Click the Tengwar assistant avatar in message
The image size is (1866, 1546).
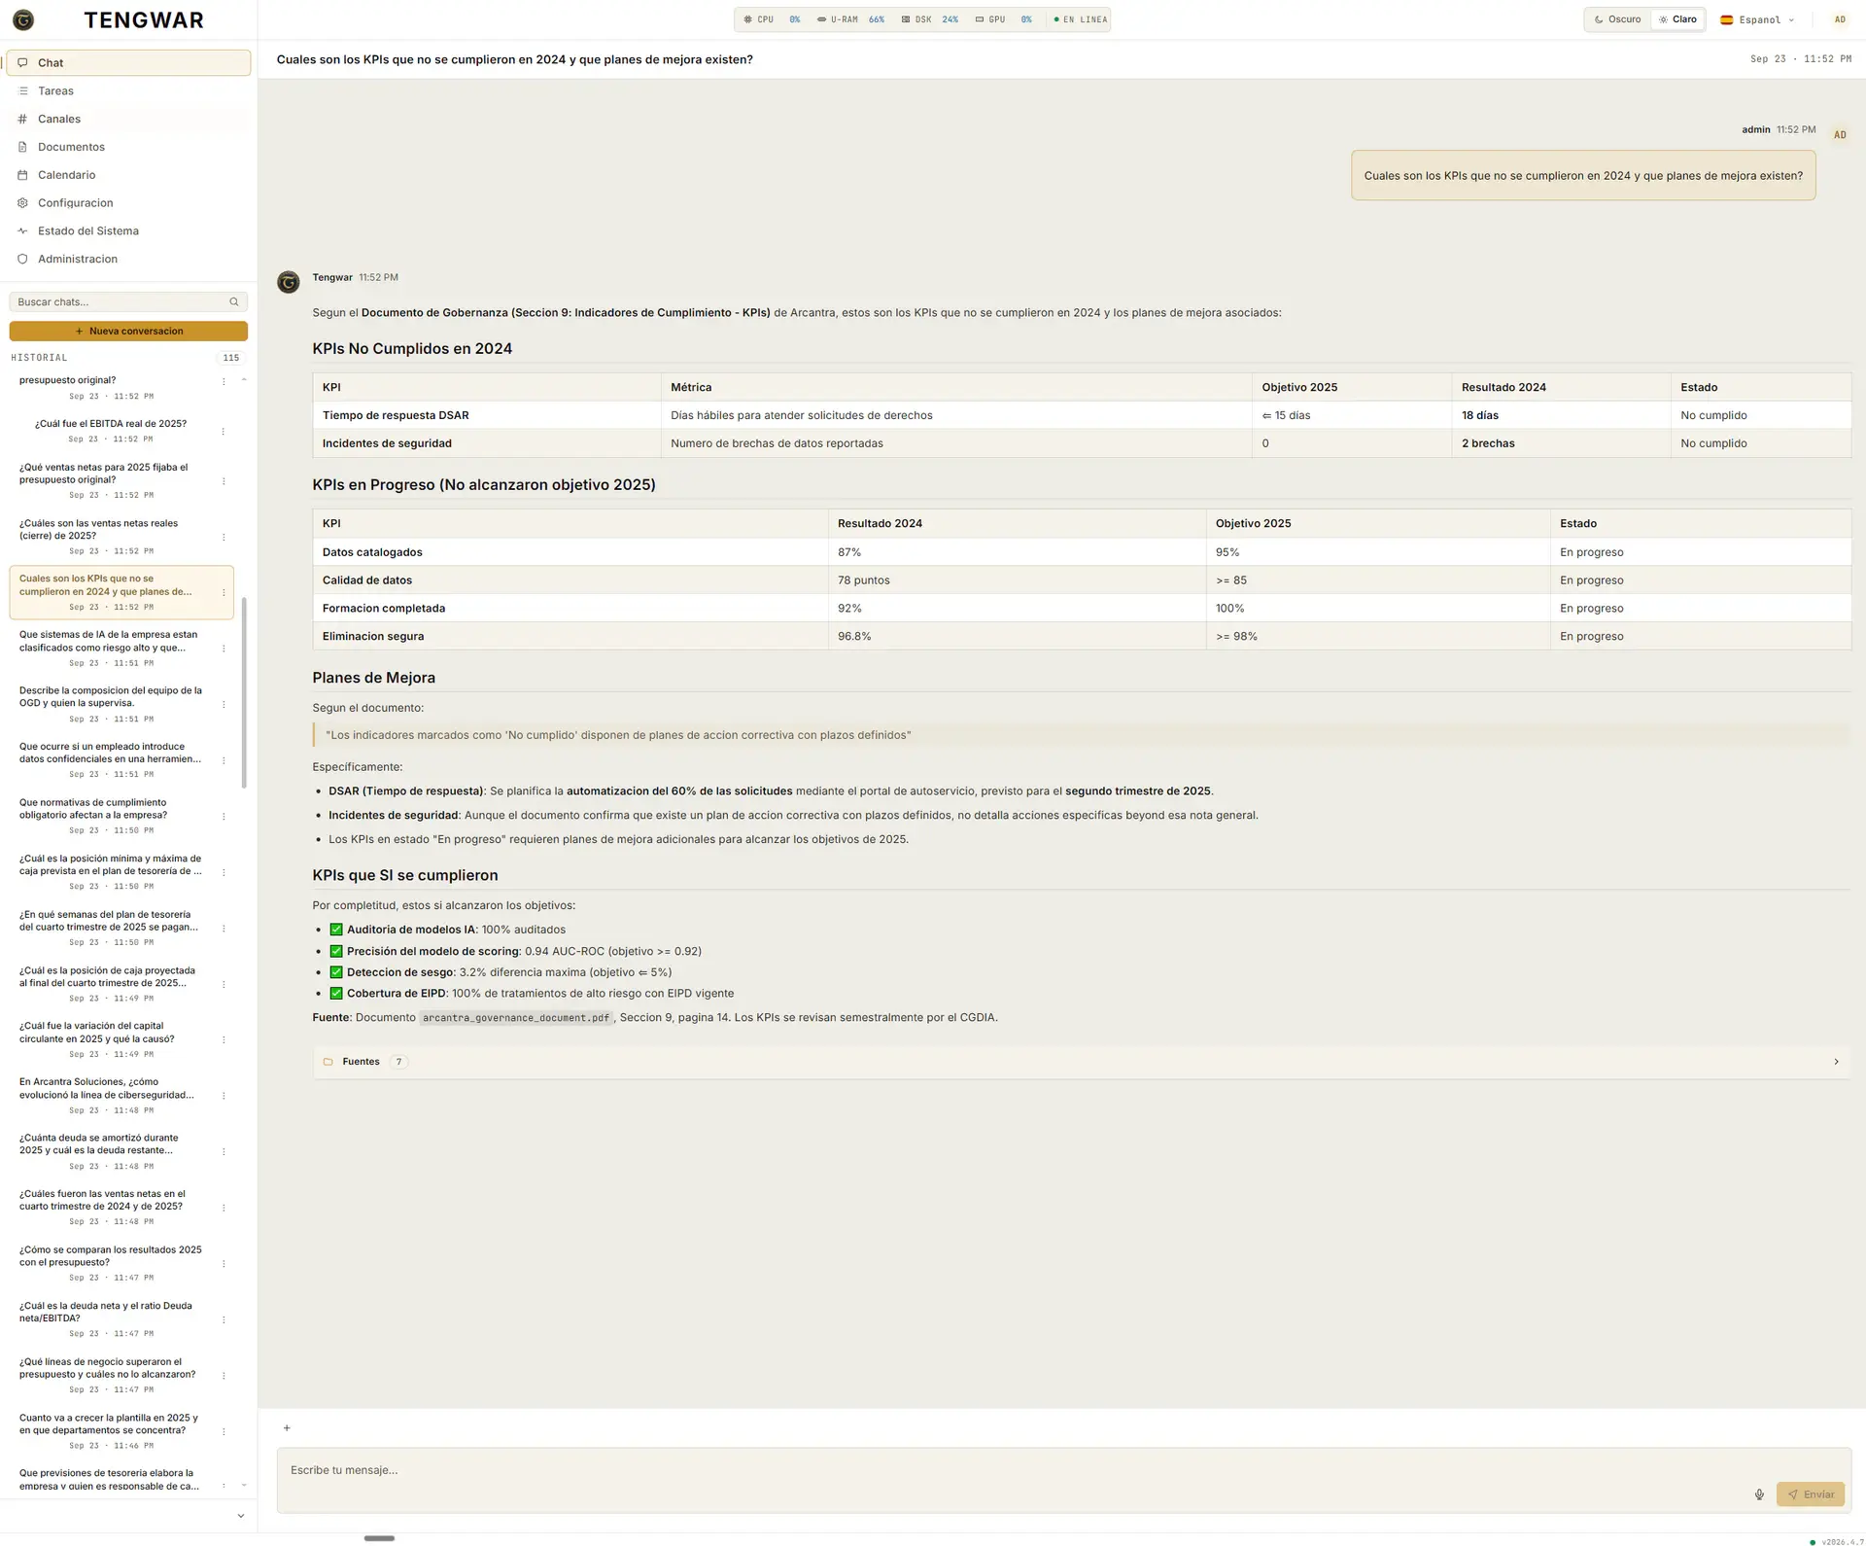[x=289, y=282]
